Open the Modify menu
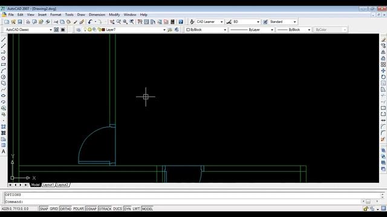Screen dimensions: 387x217 point(114,14)
